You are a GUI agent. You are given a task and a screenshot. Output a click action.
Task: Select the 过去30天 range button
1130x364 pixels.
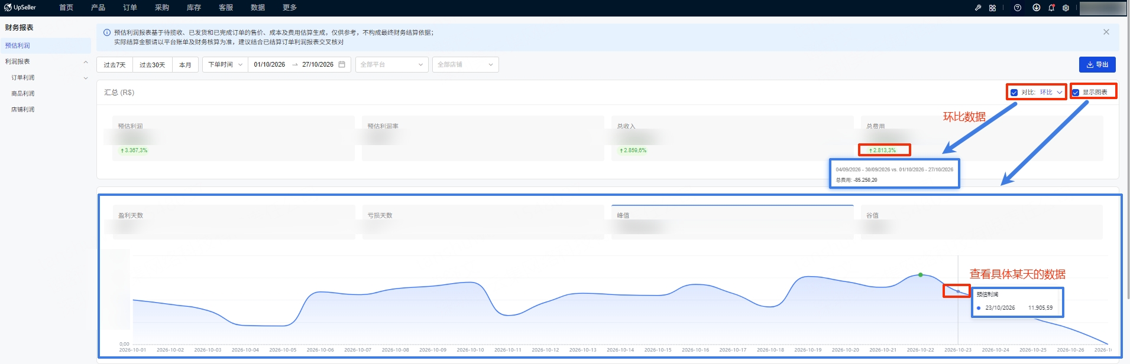[152, 64]
